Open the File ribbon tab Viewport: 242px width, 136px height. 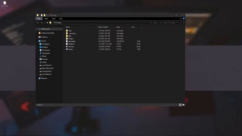(39, 19)
